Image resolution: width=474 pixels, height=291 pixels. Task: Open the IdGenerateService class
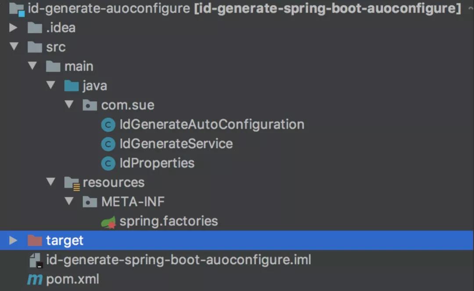click(176, 144)
